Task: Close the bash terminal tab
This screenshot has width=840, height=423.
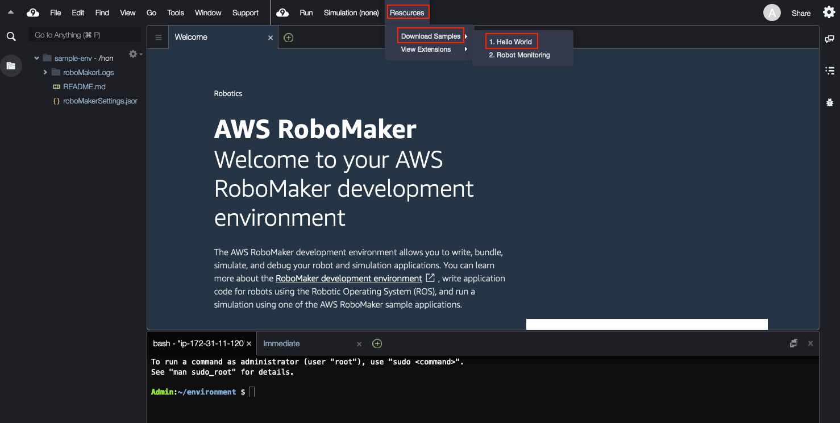Action: pyautogui.click(x=249, y=344)
